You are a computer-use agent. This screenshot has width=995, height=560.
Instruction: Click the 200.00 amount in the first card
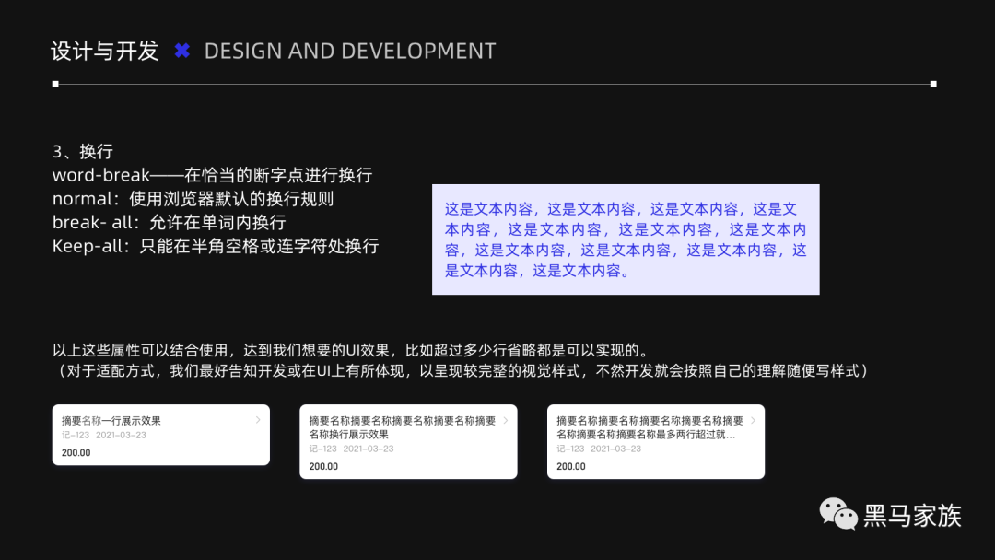(76, 452)
